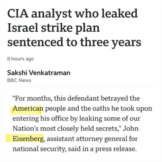162x162 pixels.
Task: Select the word "leaked" in the headline
Action: pyautogui.click(x=119, y=14)
